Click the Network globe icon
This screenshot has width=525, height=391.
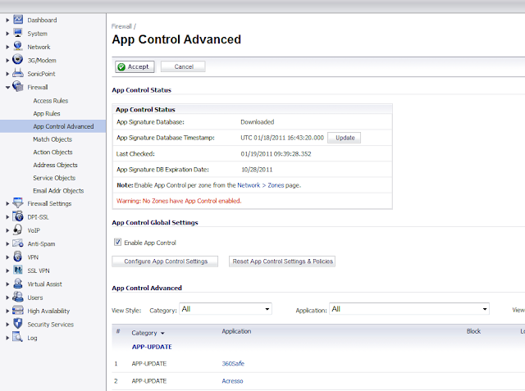(18, 47)
